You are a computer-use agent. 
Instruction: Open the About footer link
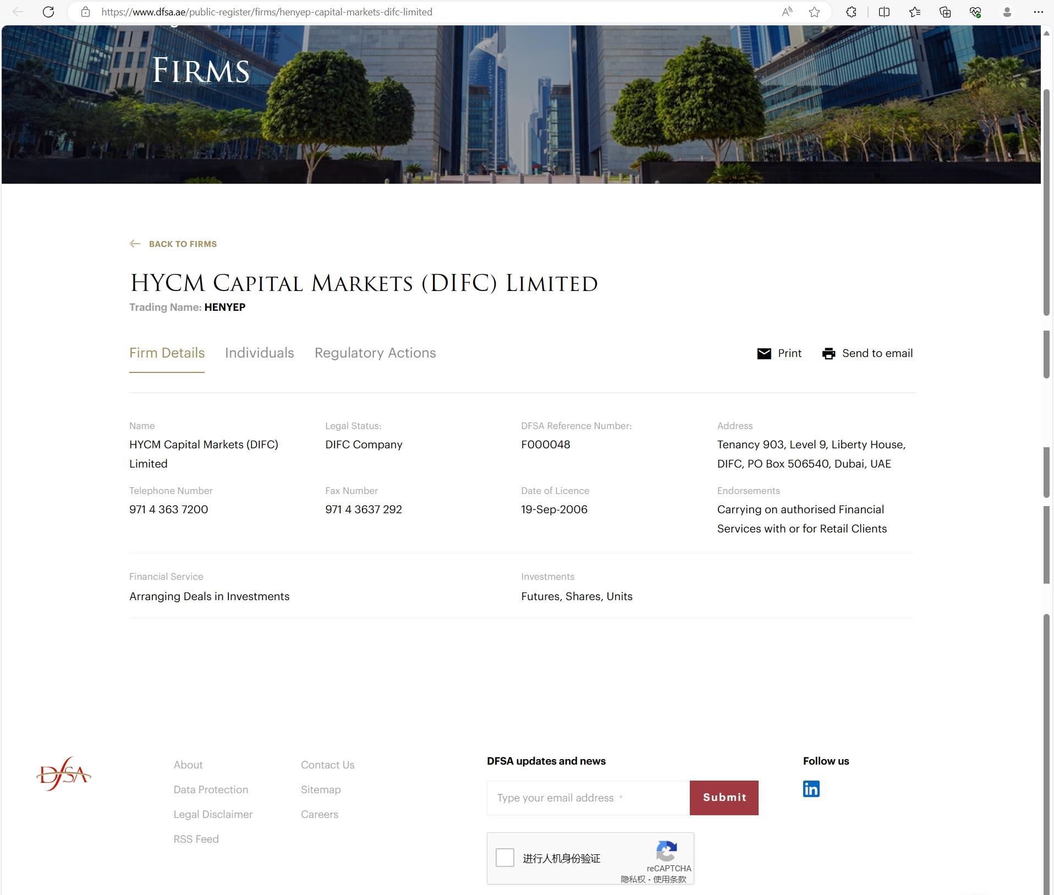click(x=188, y=765)
